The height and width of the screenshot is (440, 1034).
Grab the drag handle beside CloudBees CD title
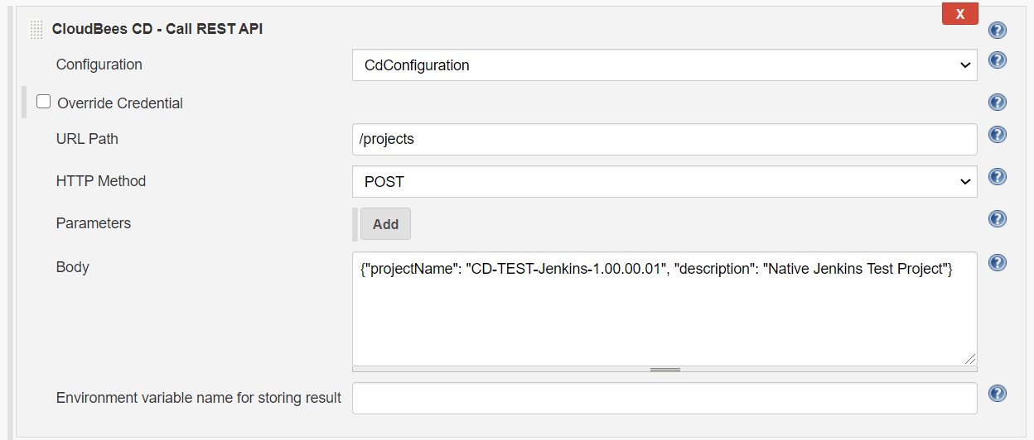point(36,30)
